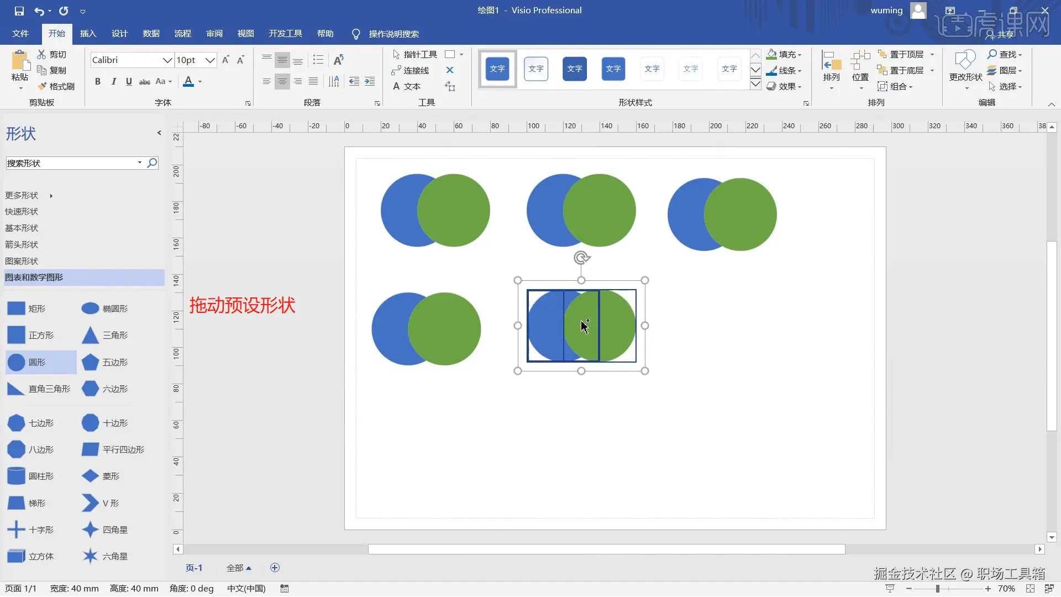1061x597 pixels.
Task: Toggle Italic text formatting
Action: [113, 82]
